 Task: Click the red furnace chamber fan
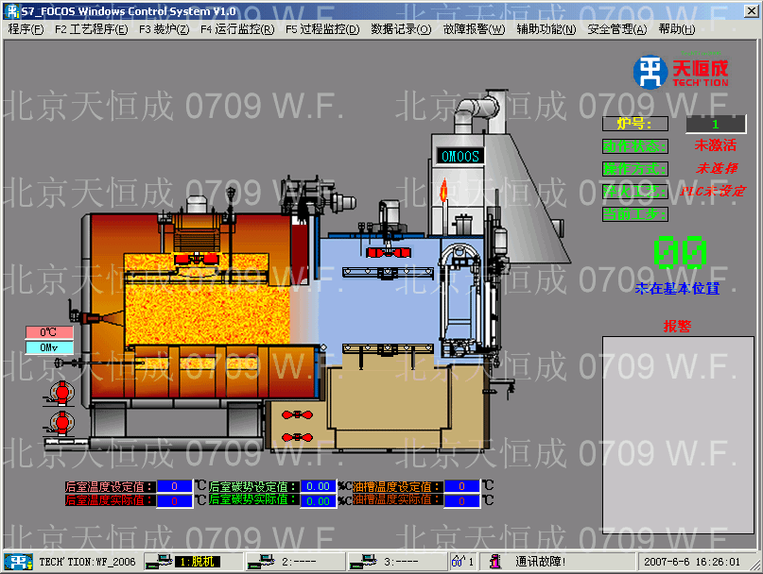[197, 259]
